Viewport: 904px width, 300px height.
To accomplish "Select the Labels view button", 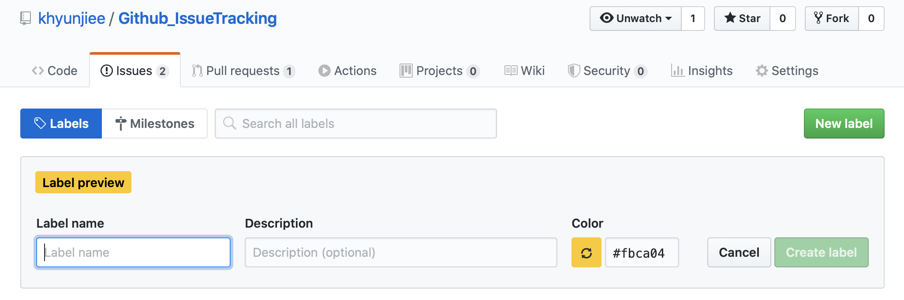I will point(61,124).
